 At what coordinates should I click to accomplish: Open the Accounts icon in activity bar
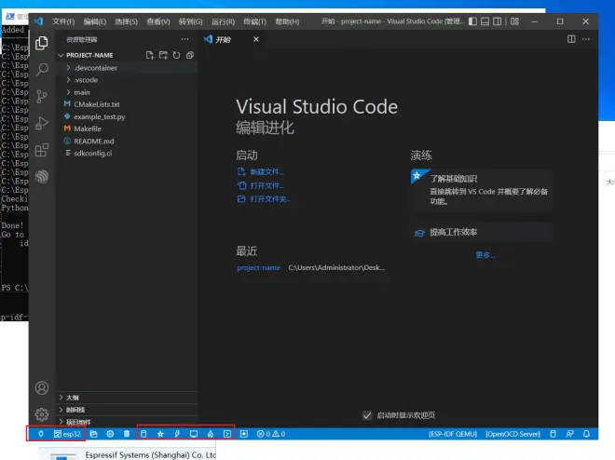42,388
